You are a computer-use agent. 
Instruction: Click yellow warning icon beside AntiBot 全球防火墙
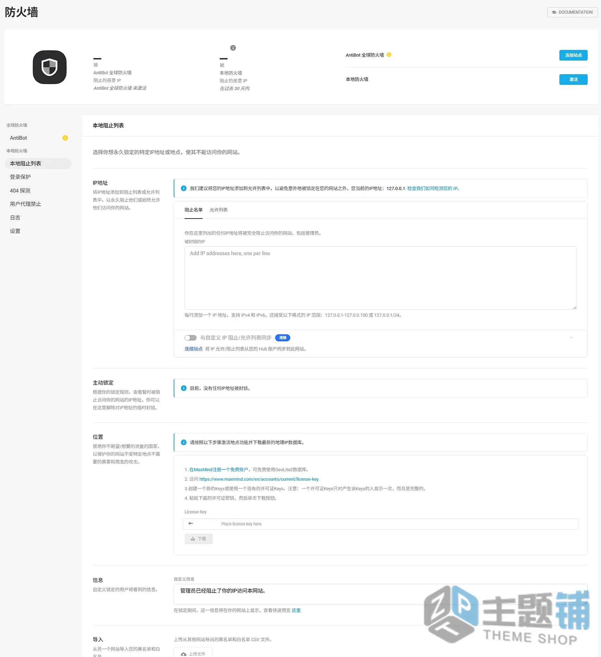389,55
